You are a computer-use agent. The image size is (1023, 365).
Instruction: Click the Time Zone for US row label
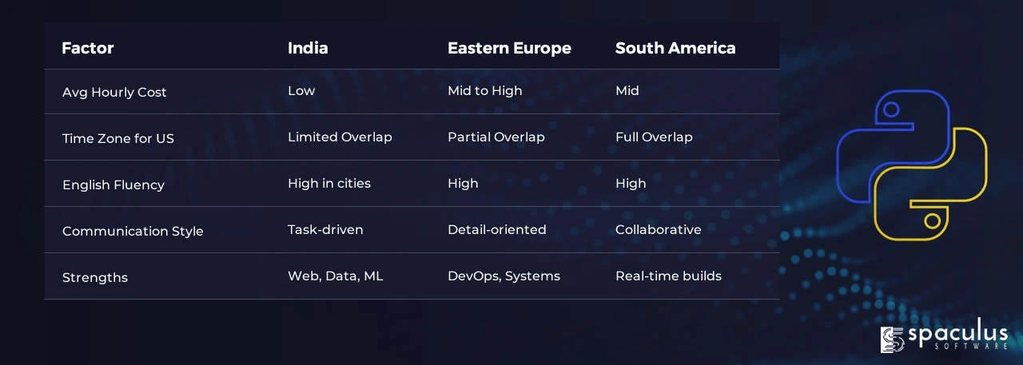click(x=118, y=138)
